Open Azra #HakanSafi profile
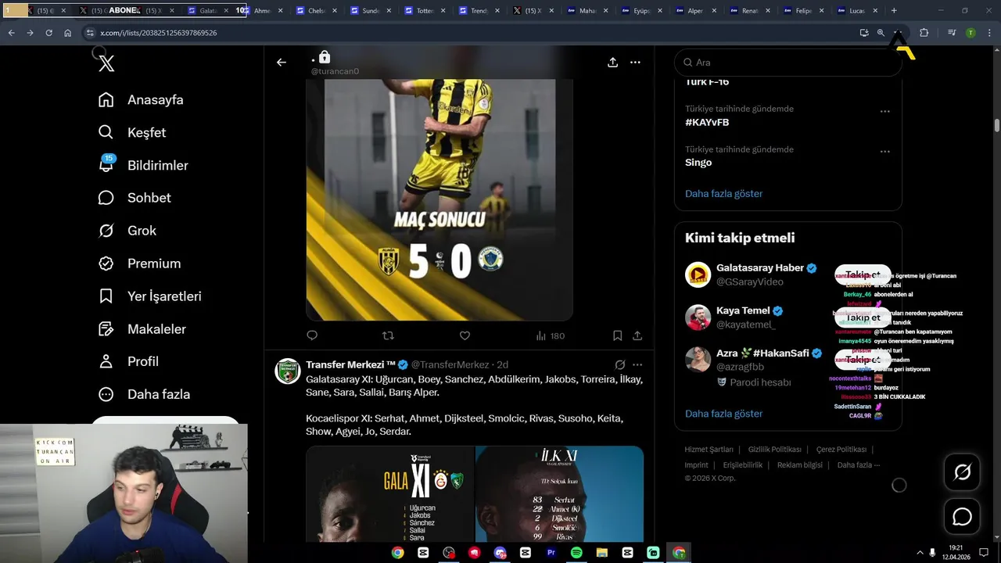The image size is (1001, 563). [x=762, y=353]
